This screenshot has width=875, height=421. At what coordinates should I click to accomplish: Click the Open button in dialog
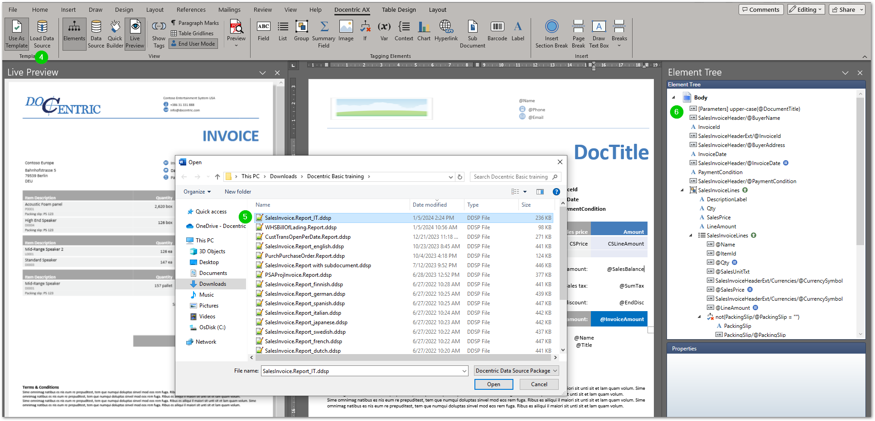[x=493, y=384]
